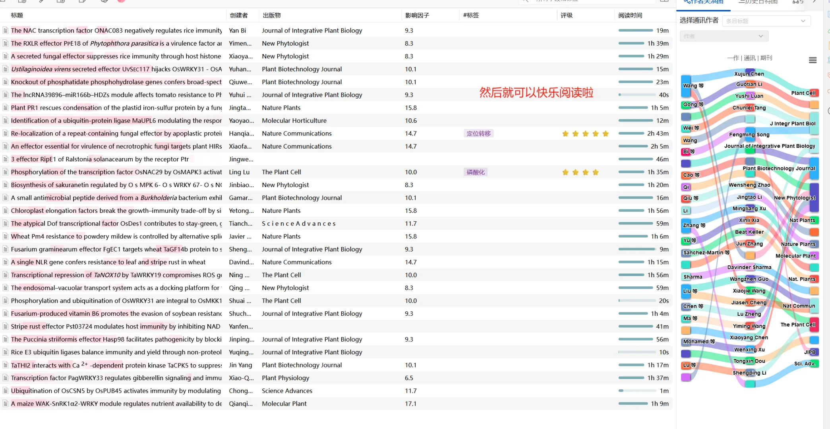Select the 作者关系图 tab
830x429 pixels.
[704, 2]
